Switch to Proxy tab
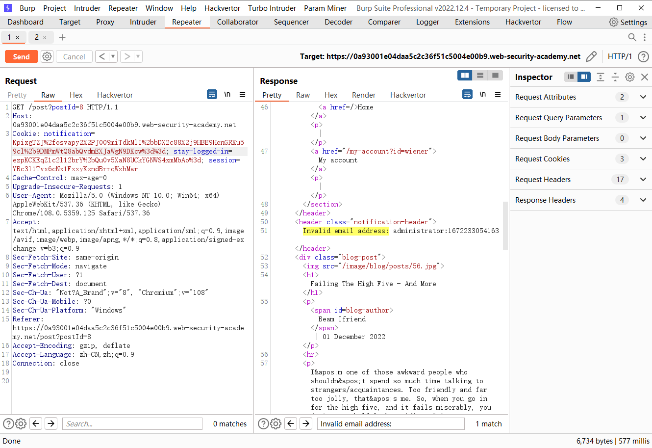Viewport: 652px width, 448px height. pyautogui.click(x=105, y=22)
